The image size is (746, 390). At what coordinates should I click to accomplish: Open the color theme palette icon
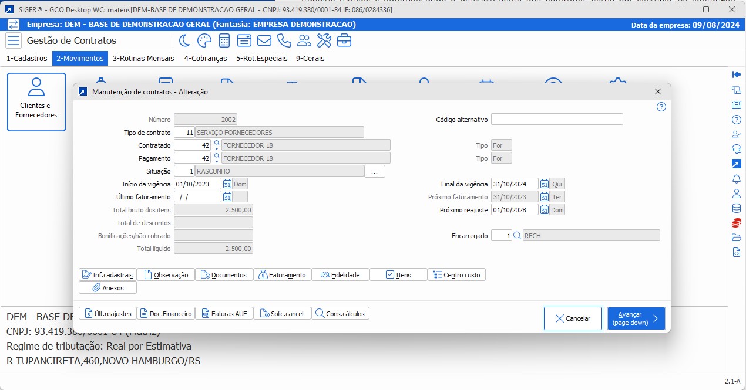tap(204, 40)
